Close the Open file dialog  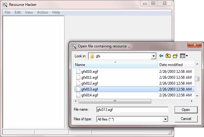pyautogui.click(x=195, y=45)
